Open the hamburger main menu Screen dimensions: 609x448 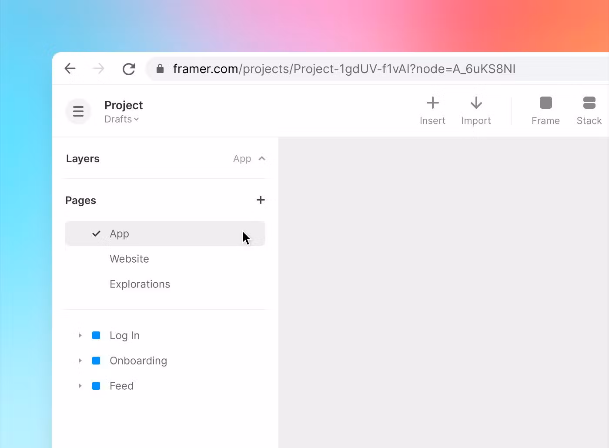click(78, 111)
